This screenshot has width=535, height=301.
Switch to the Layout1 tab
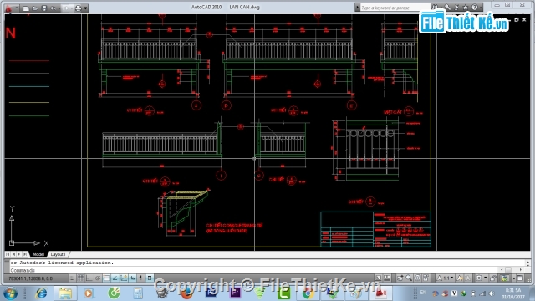click(58, 254)
